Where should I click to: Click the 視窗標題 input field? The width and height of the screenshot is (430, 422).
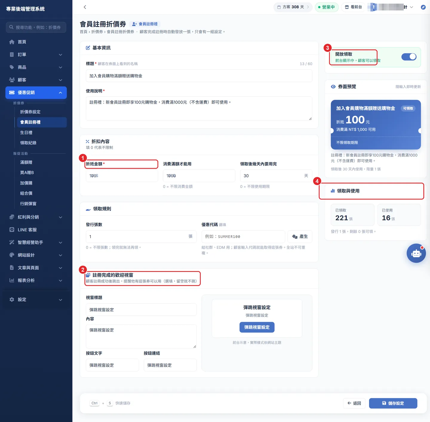(141, 310)
